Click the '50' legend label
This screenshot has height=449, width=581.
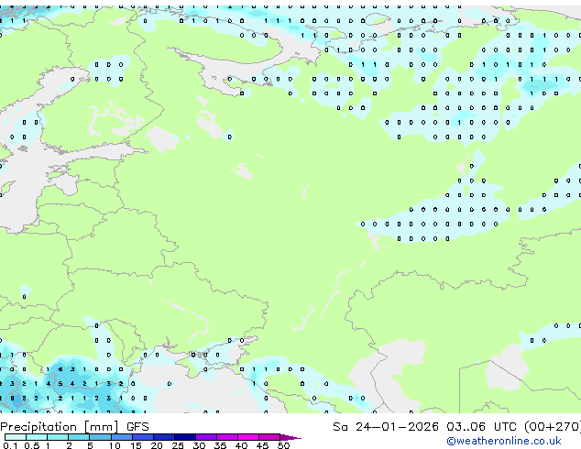tap(283, 445)
